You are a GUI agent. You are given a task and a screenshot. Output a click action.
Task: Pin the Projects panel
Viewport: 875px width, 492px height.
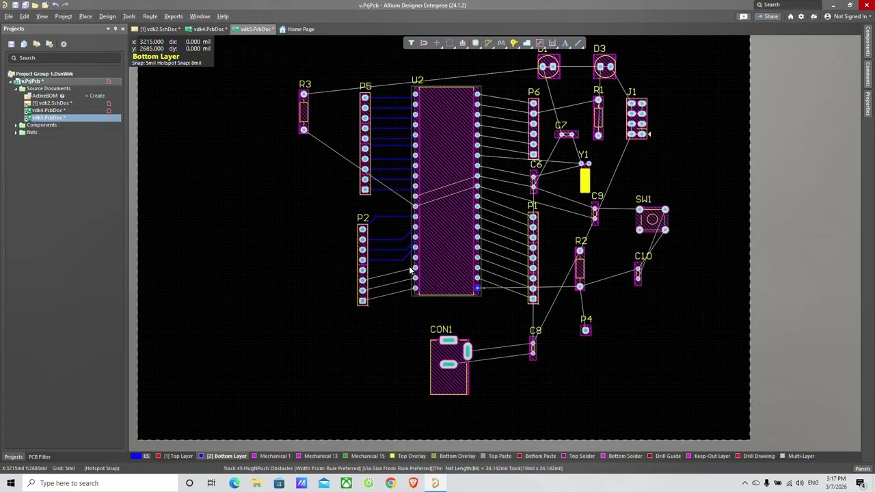click(115, 29)
